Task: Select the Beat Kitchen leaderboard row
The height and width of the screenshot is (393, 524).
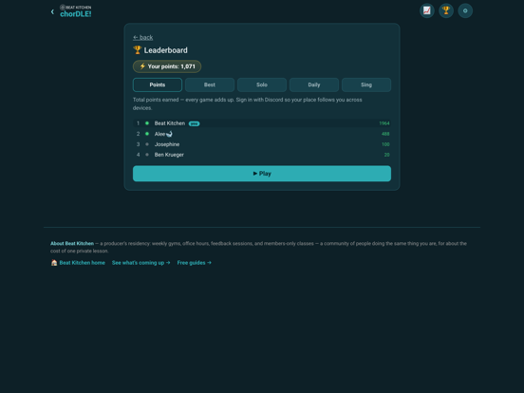Action: [x=262, y=123]
